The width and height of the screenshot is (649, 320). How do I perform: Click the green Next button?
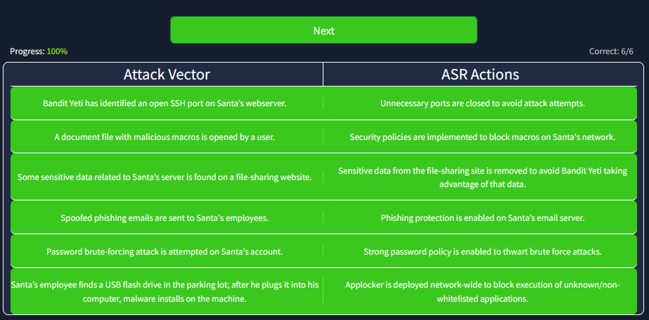tap(323, 30)
